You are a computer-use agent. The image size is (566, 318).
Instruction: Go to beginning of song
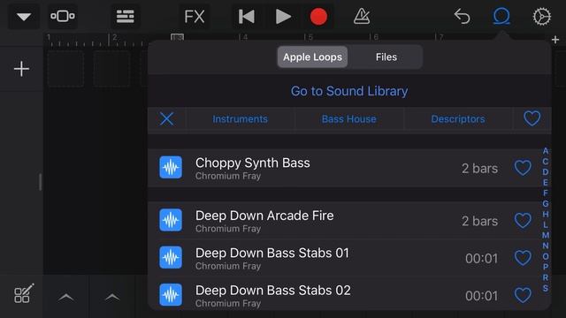[247, 17]
